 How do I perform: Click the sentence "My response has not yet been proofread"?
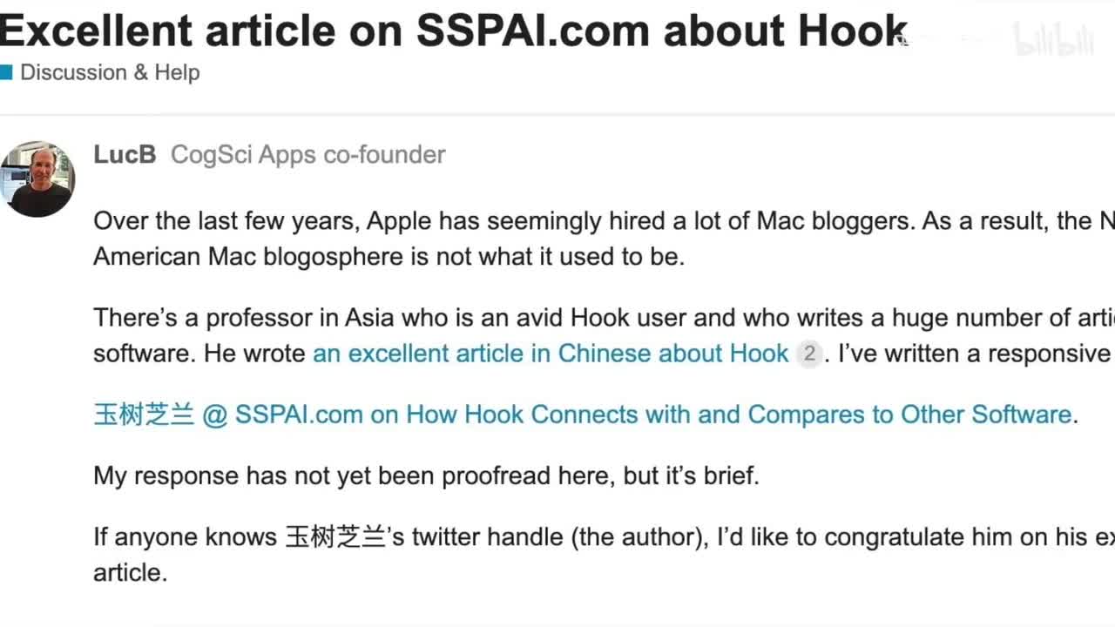coord(426,476)
